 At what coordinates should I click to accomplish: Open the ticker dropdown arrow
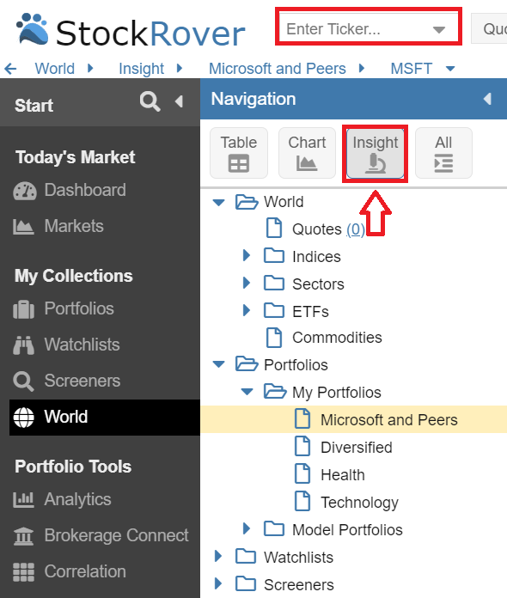pyautogui.click(x=439, y=29)
